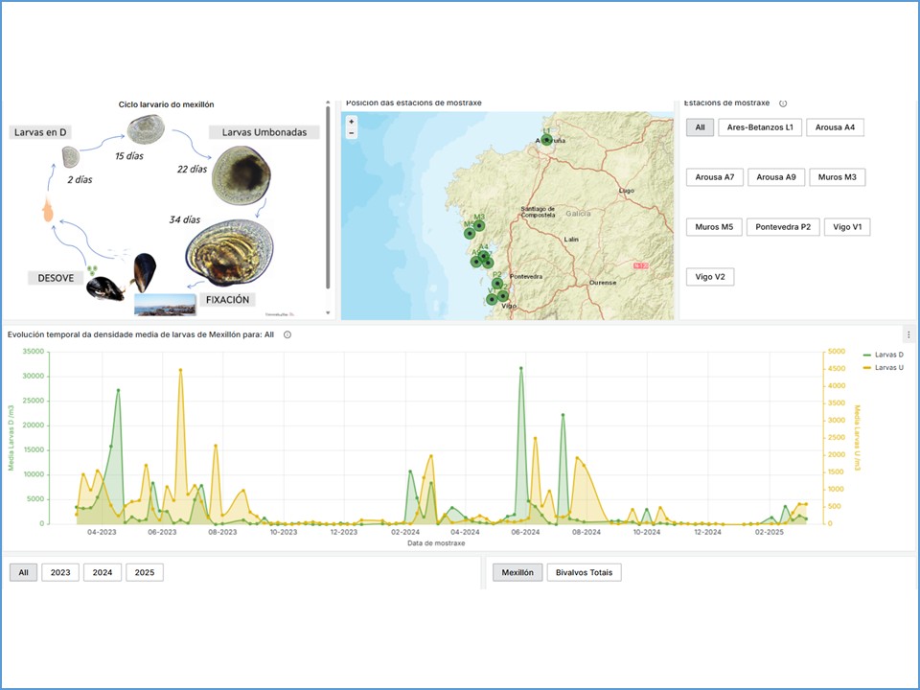The height and width of the screenshot is (690, 920).
Task: Click the P2 station marker near Pontevedra
Action: click(x=497, y=283)
